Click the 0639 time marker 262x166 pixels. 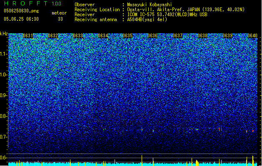227,36
